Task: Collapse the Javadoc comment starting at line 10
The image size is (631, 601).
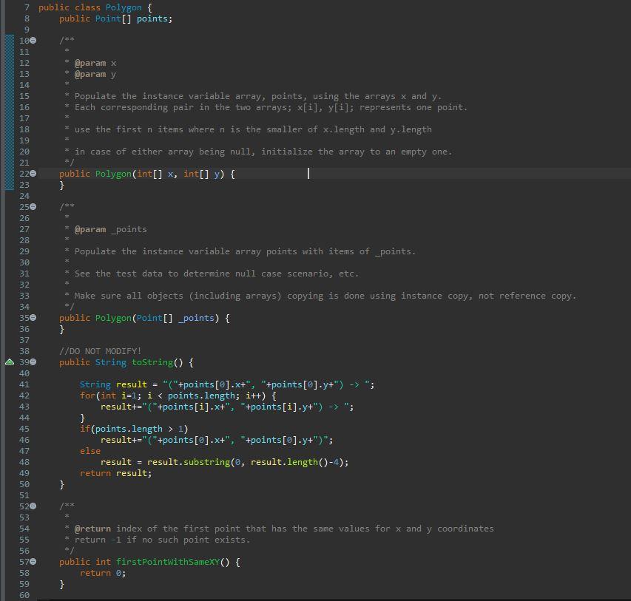Action: tap(33, 40)
